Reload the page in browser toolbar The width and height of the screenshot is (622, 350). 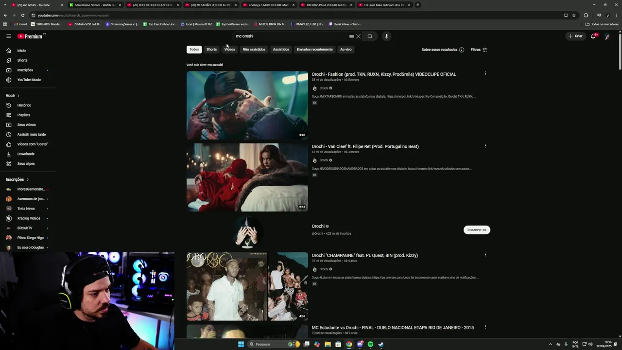click(22, 15)
